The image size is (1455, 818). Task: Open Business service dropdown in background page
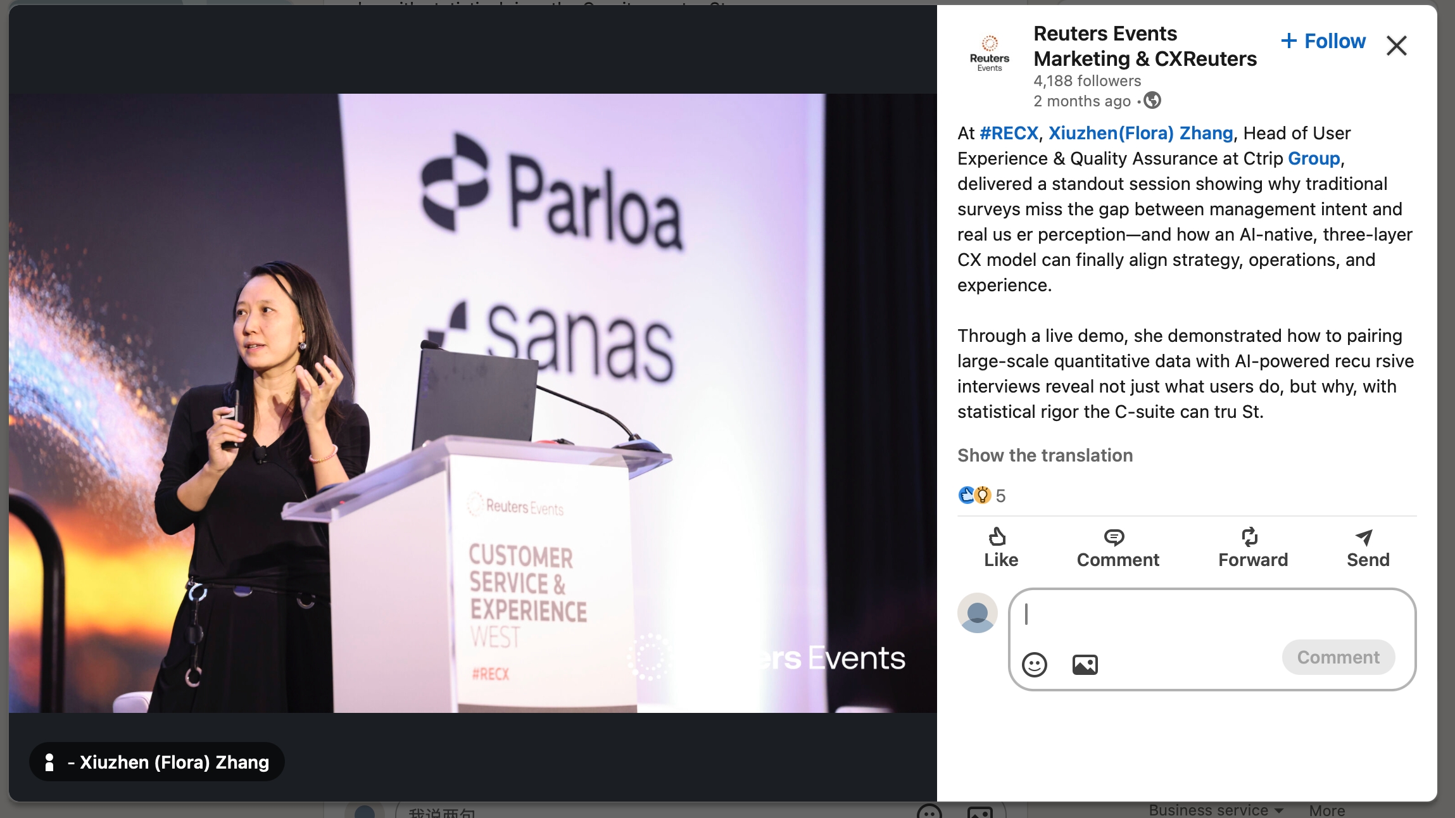[1216, 810]
